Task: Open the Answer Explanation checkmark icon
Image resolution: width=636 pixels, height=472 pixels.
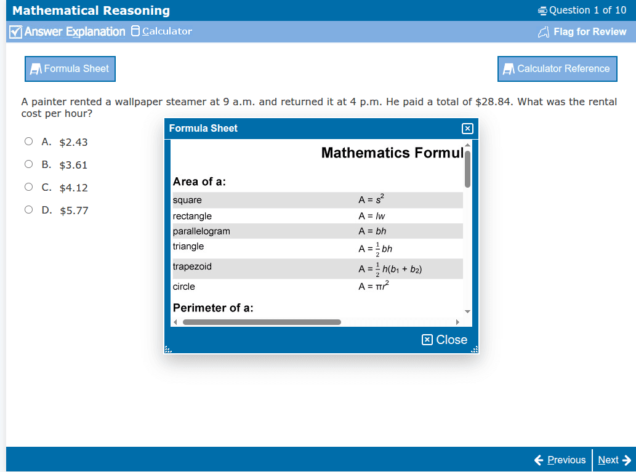Action: (x=17, y=32)
